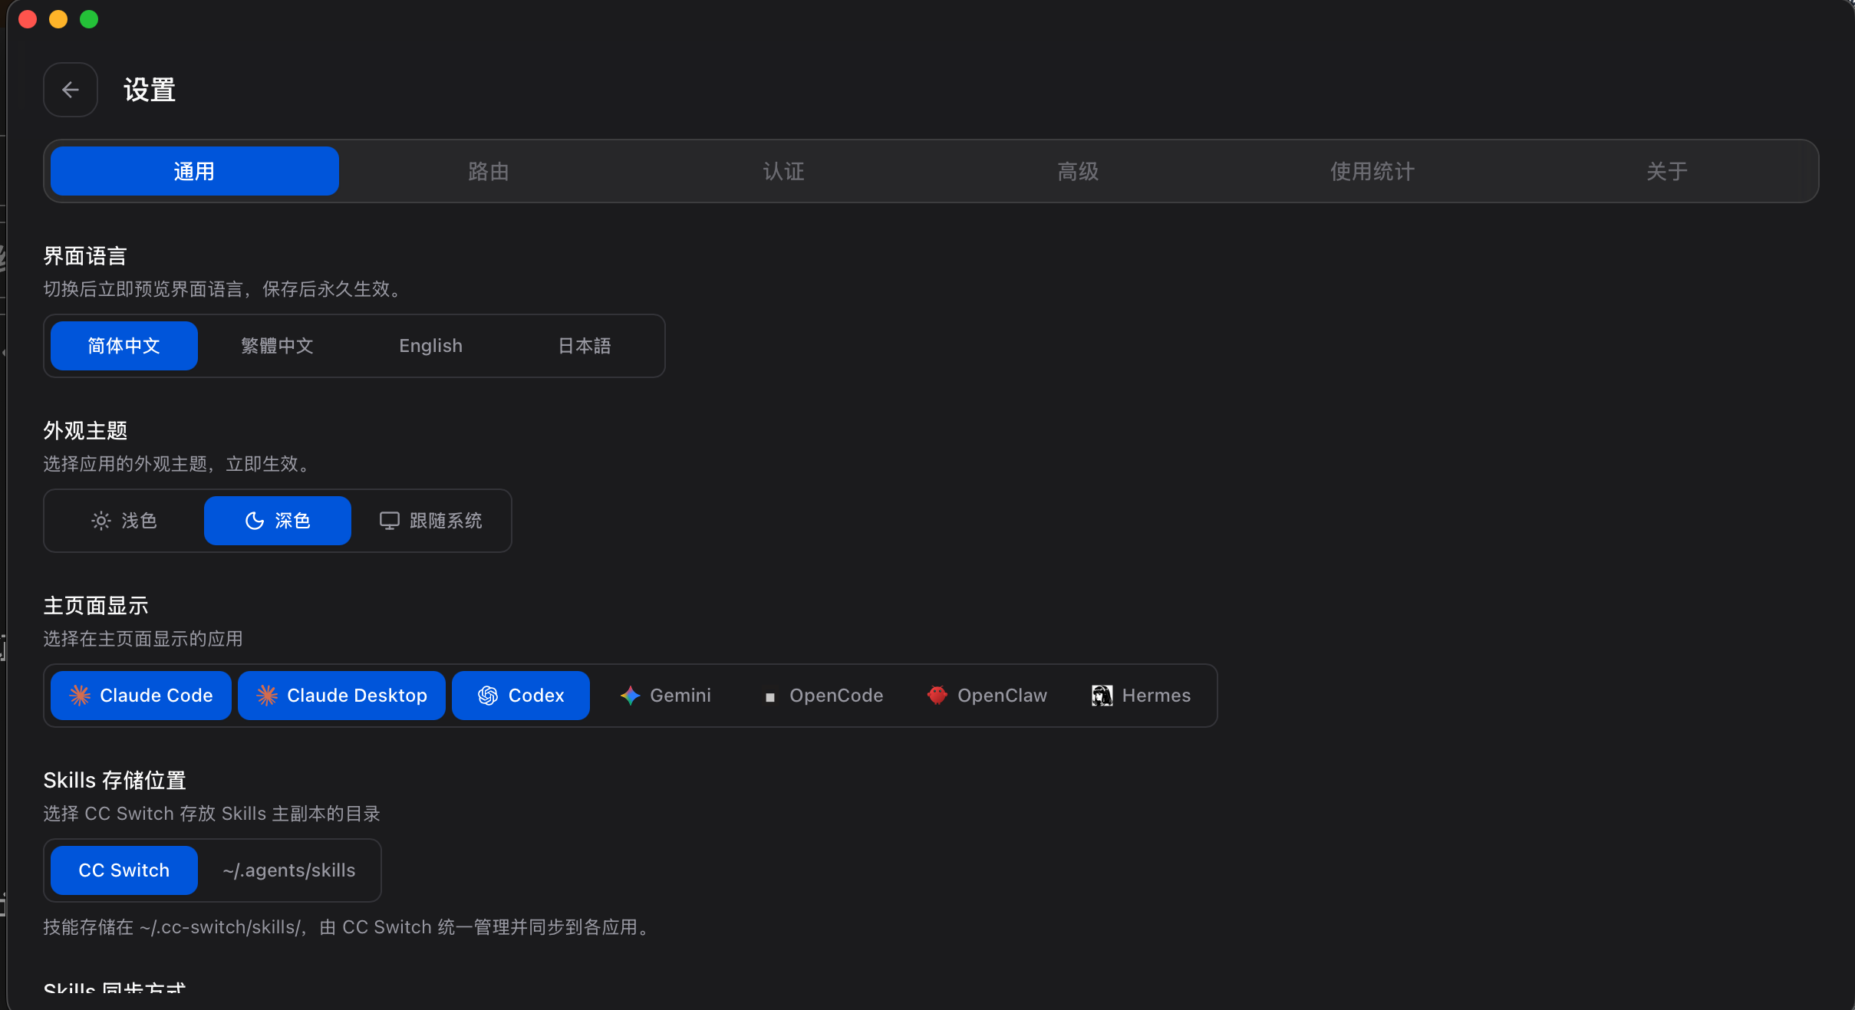
Task: Click the Codex logo icon
Action: pos(488,696)
